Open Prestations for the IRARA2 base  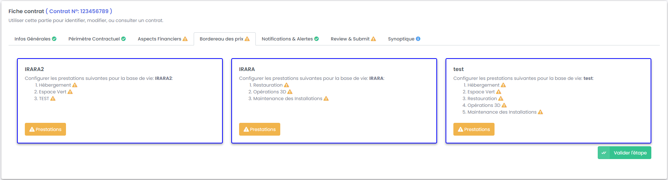click(45, 129)
